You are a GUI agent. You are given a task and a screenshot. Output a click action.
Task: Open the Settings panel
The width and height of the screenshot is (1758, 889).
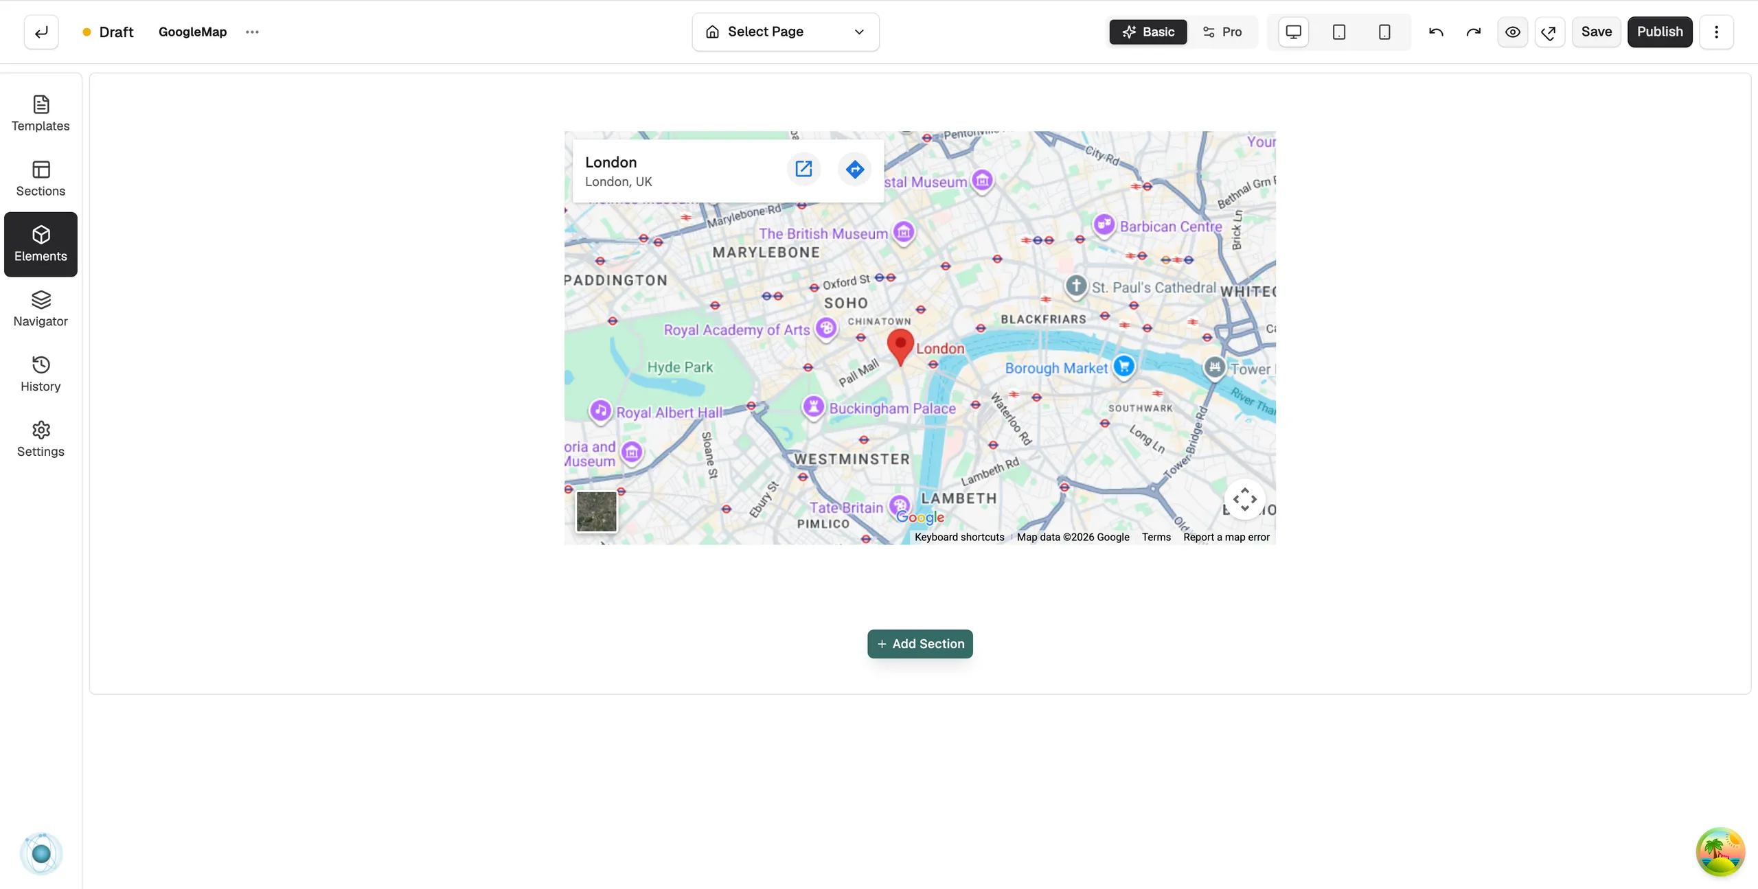click(x=41, y=440)
